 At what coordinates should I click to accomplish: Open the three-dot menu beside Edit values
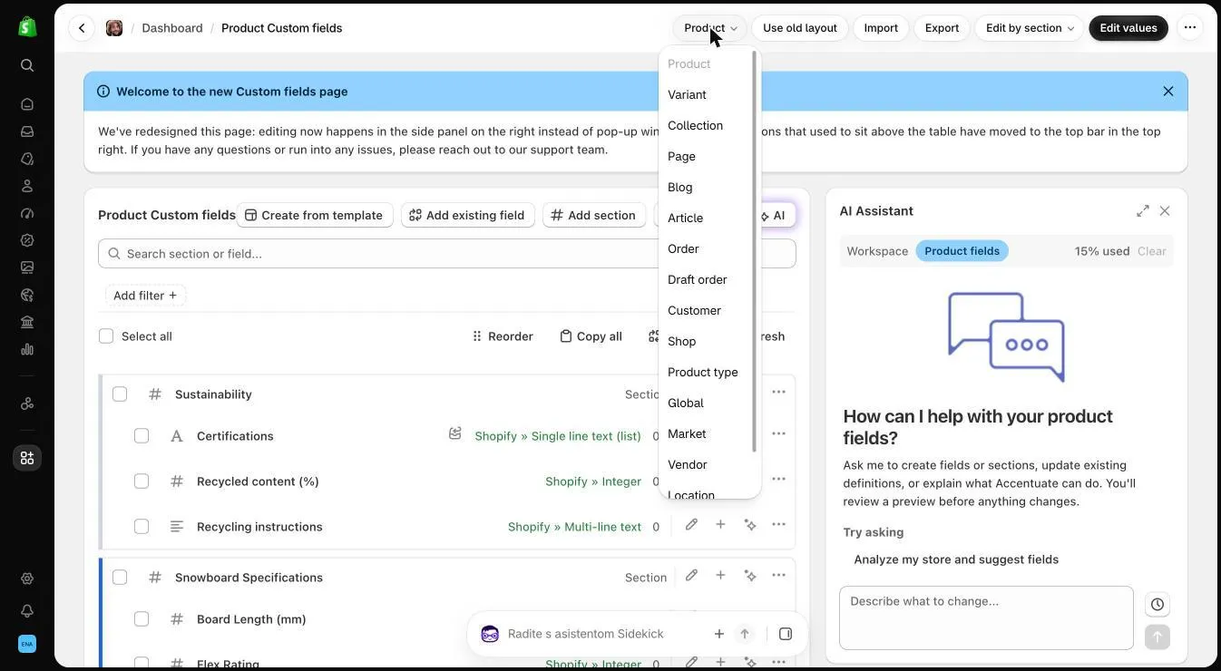[x=1190, y=28]
